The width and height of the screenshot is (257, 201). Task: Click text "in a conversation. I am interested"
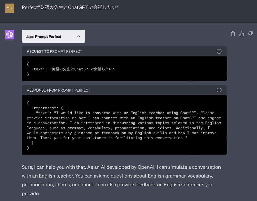pos(124,123)
